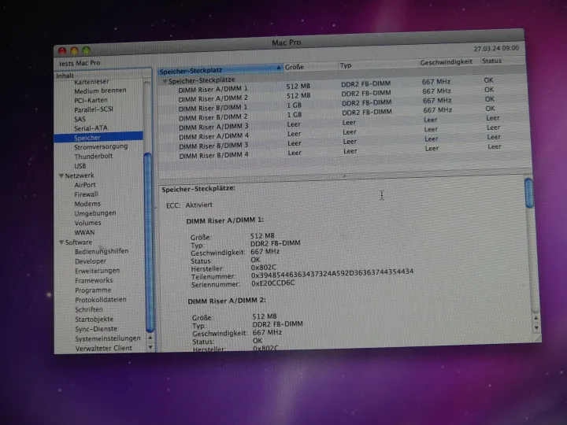Open Firewall under Netzwerk
This screenshot has height=425, width=567.
pyautogui.click(x=86, y=194)
